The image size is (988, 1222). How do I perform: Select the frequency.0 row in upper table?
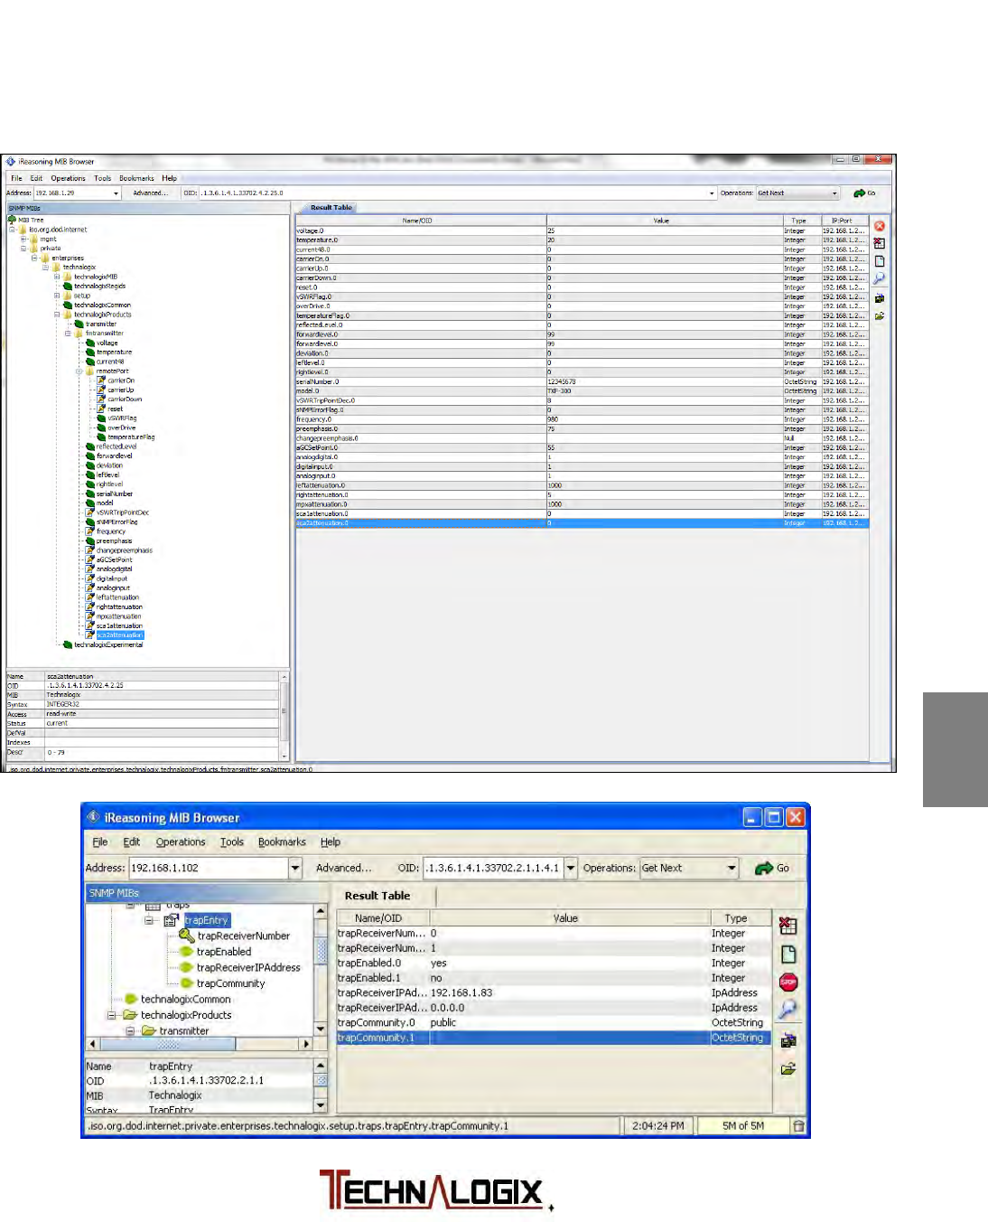[x=582, y=419]
